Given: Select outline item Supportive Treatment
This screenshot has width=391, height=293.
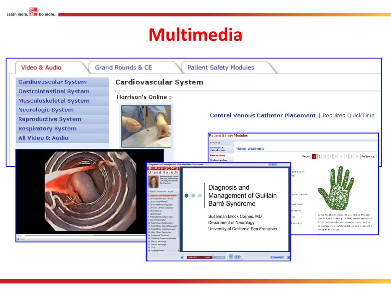Looking at the screenshot, I should (158, 235).
